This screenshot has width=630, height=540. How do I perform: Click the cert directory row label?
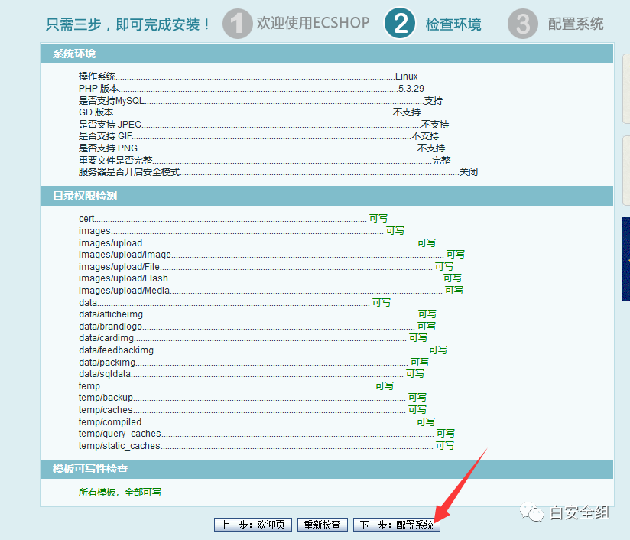[86, 218]
